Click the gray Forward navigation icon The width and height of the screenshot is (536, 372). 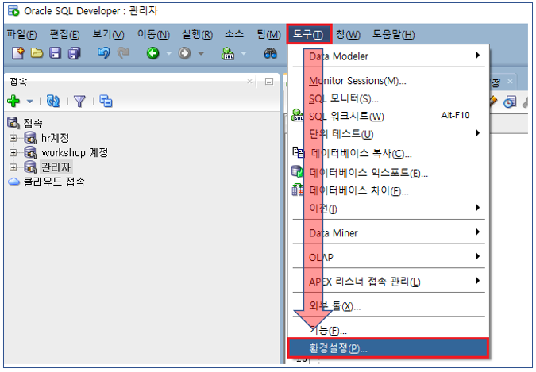(184, 53)
